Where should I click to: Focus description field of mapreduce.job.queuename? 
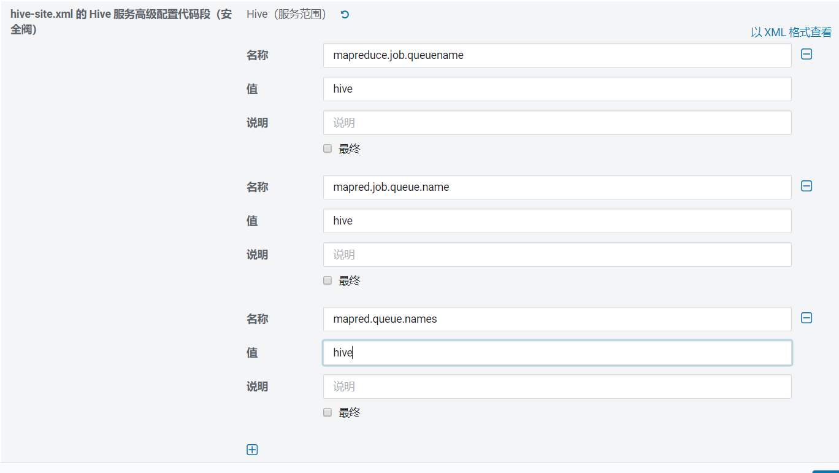pos(557,123)
